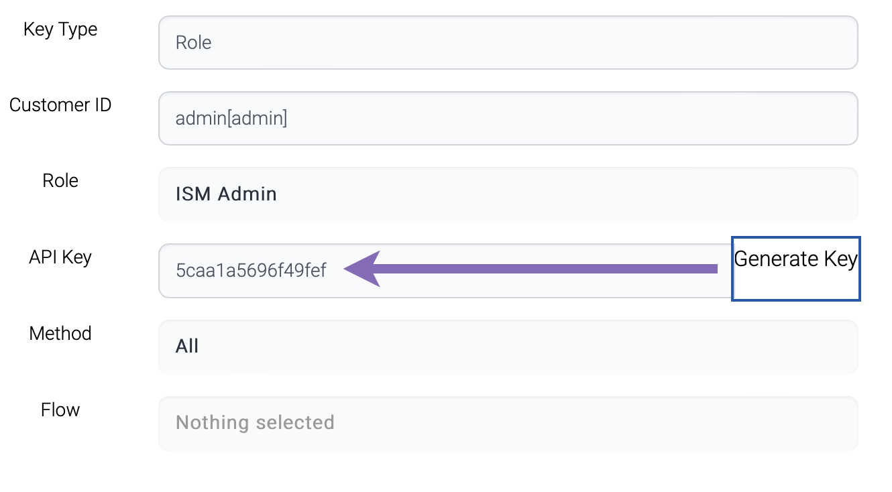Click the Flow label
The height and width of the screenshot is (492, 892).
(x=60, y=410)
